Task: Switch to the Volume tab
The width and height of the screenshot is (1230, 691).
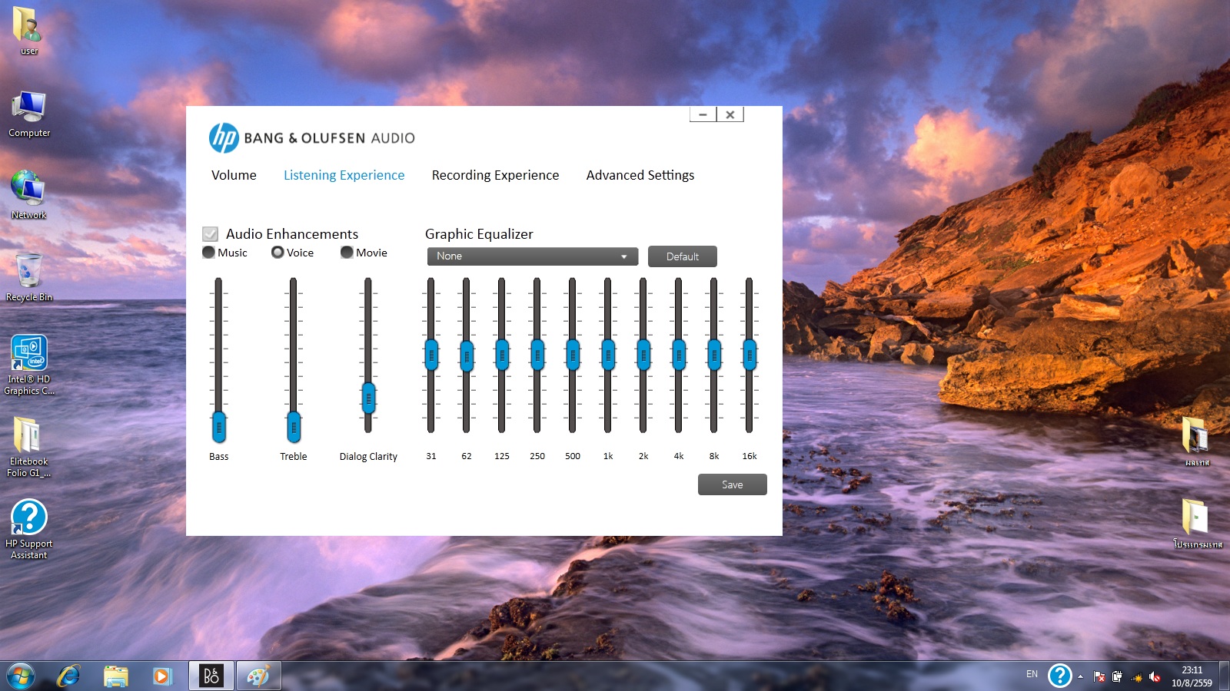Action: point(234,175)
